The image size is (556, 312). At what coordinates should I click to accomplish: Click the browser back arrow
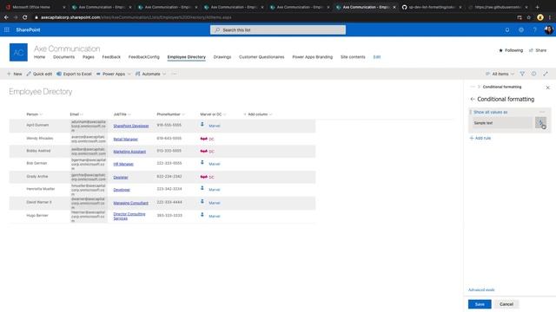(6, 17)
